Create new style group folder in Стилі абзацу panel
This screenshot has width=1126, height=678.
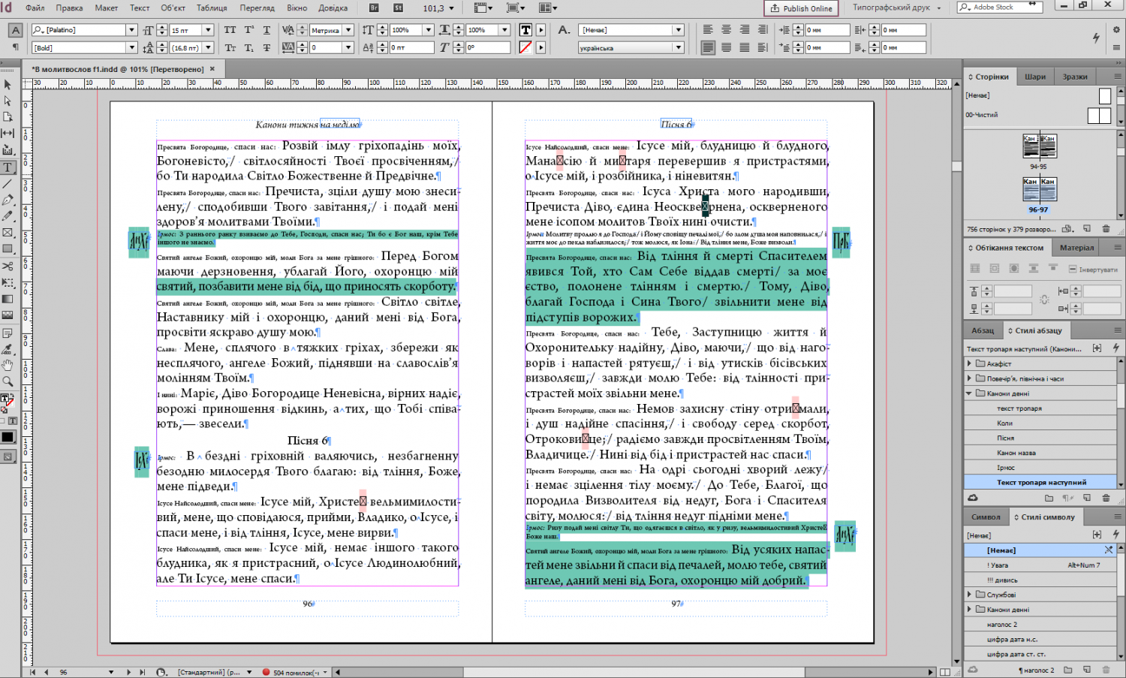click(1051, 498)
